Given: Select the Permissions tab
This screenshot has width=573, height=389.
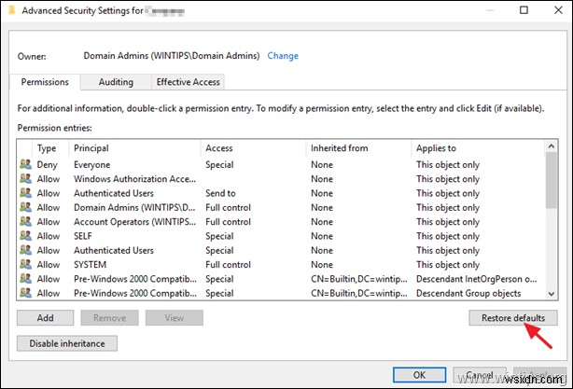Looking at the screenshot, I should [47, 82].
